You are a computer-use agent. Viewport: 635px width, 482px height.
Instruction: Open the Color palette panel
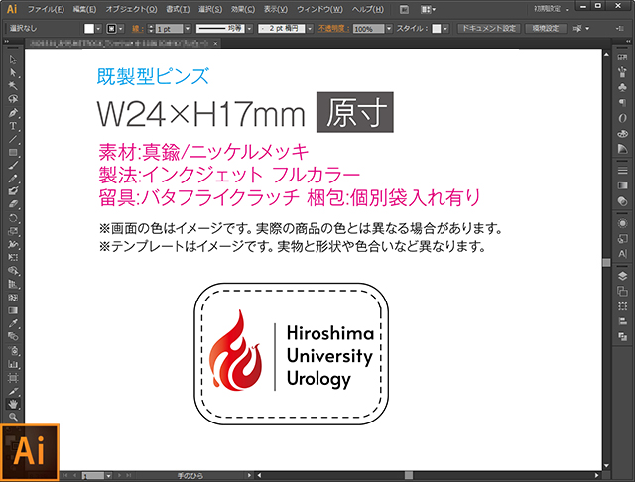pyautogui.click(x=622, y=133)
